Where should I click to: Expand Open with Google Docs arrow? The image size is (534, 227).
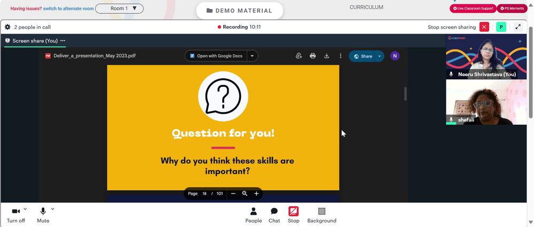[x=253, y=56]
